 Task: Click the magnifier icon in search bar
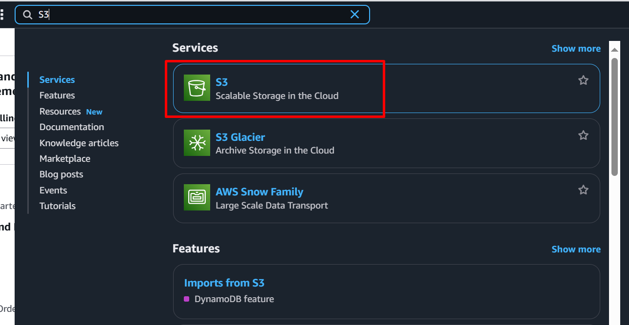pos(28,15)
